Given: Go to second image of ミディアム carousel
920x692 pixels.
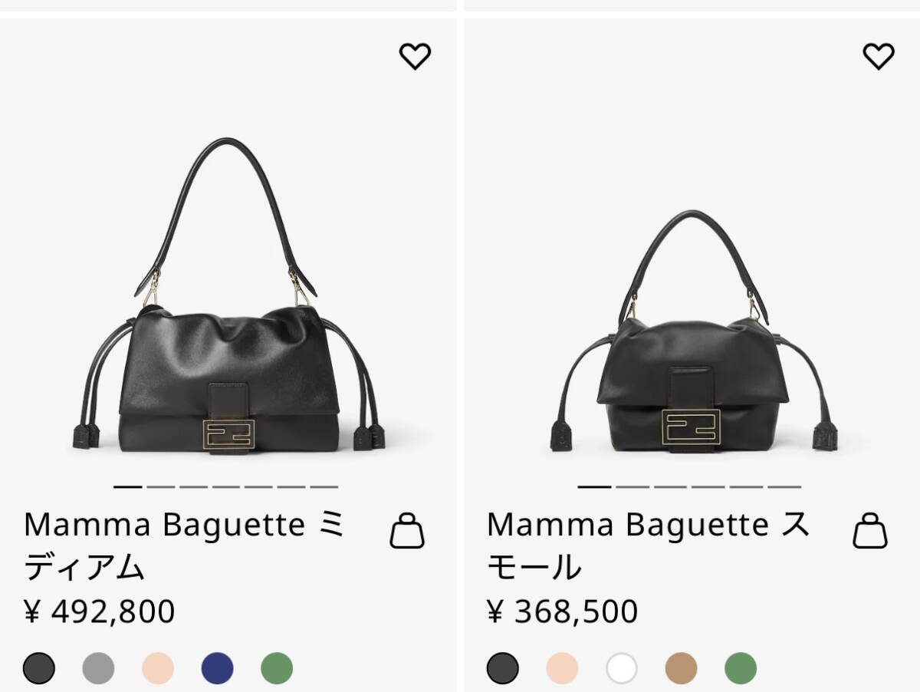Looking at the screenshot, I should (161, 486).
